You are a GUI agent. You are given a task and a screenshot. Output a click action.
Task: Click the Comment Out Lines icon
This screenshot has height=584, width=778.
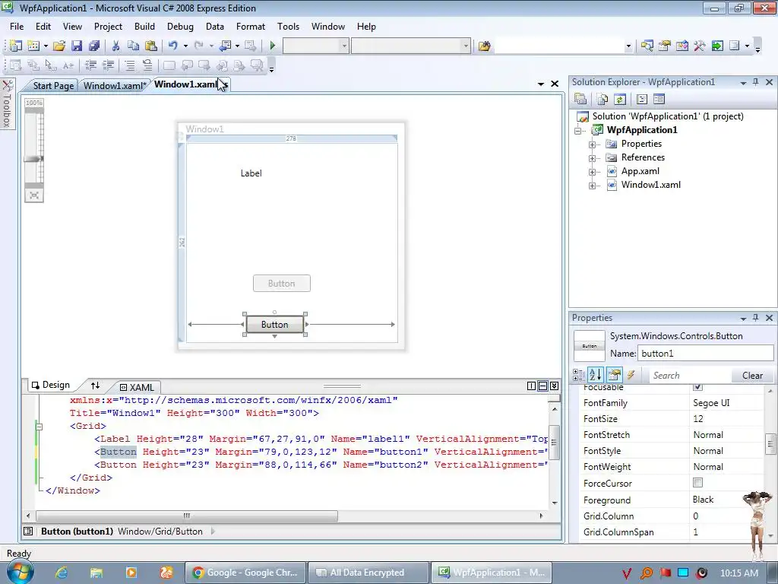(130, 65)
